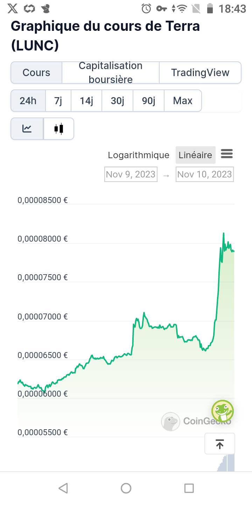Select the 90j time range
Screen dimensions: 252x505
tap(149, 101)
